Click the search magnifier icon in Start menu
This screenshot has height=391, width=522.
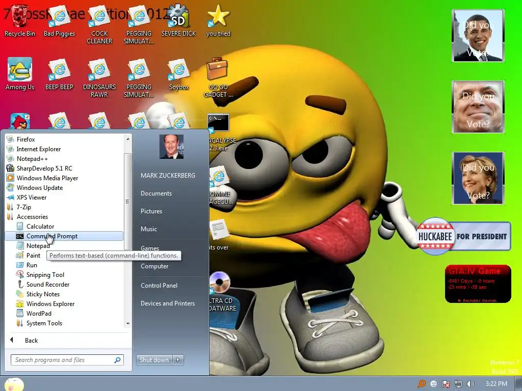click(x=118, y=360)
